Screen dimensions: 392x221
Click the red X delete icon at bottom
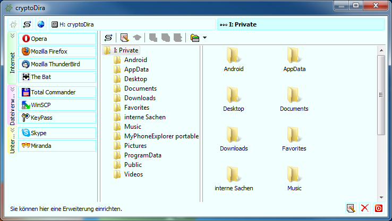(x=365, y=208)
